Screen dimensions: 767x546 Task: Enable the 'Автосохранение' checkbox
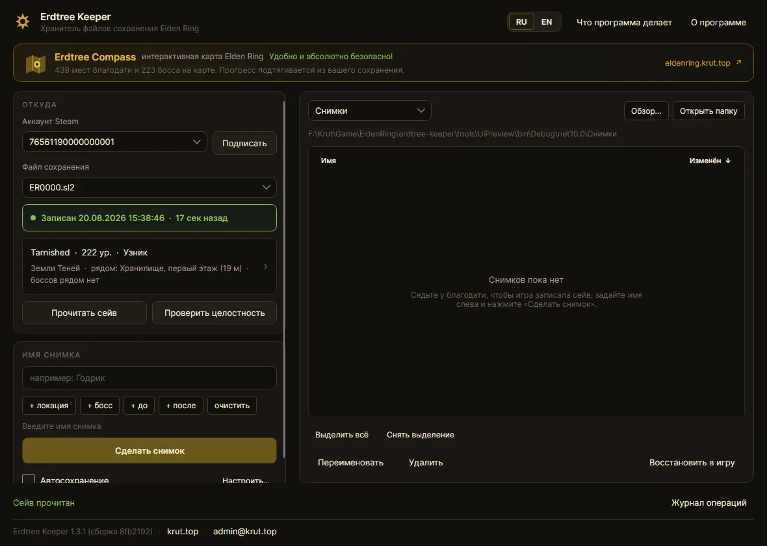tap(29, 479)
